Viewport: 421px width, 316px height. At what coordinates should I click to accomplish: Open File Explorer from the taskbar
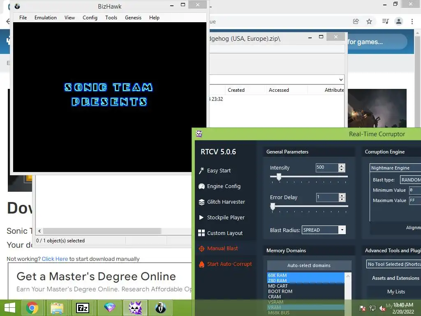(x=57, y=308)
